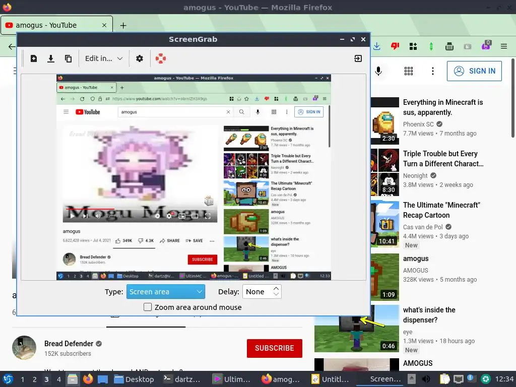Close the 'amogus - YouTube' tab
Screen dimensions: 516x387
click(104, 25)
